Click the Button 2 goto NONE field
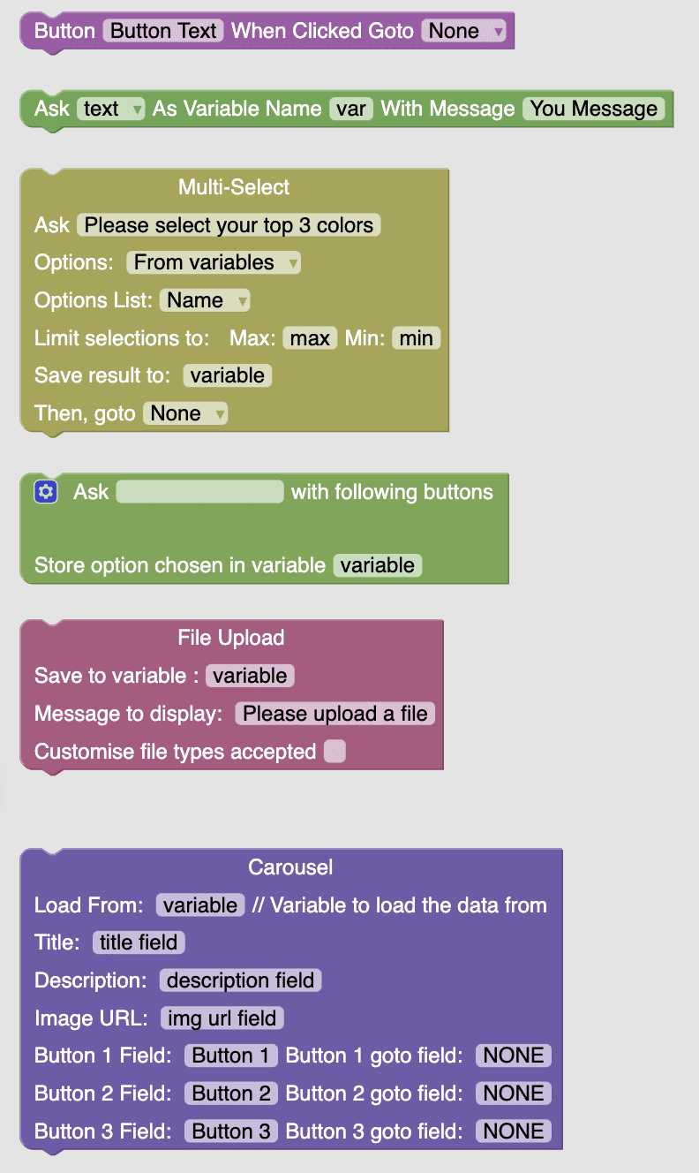The image size is (699, 1173). [x=514, y=1094]
